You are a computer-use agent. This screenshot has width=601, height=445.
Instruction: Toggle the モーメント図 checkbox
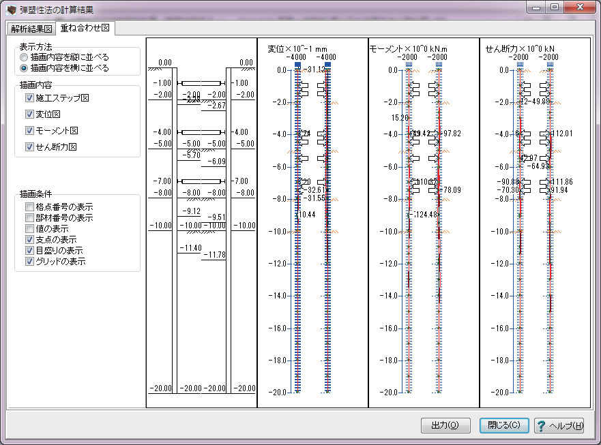29,130
